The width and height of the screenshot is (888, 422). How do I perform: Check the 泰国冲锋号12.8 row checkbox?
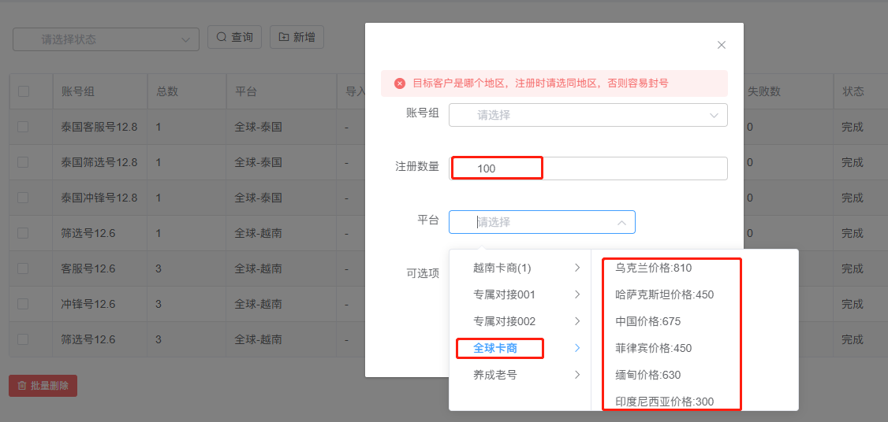pyautogui.click(x=23, y=198)
